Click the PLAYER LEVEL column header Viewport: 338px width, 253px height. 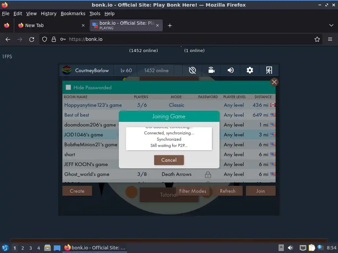(x=234, y=97)
